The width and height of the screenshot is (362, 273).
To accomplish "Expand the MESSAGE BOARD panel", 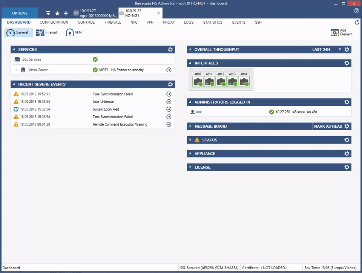I will pyautogui.click(x=190, y=126).
